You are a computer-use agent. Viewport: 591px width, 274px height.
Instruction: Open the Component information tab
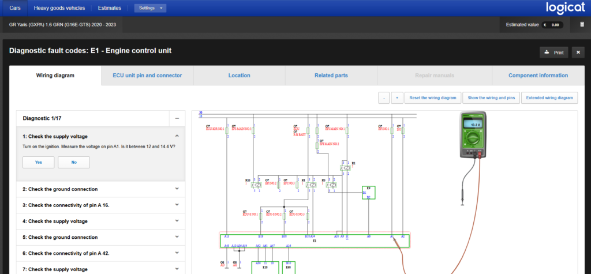[x=538, y=76]
